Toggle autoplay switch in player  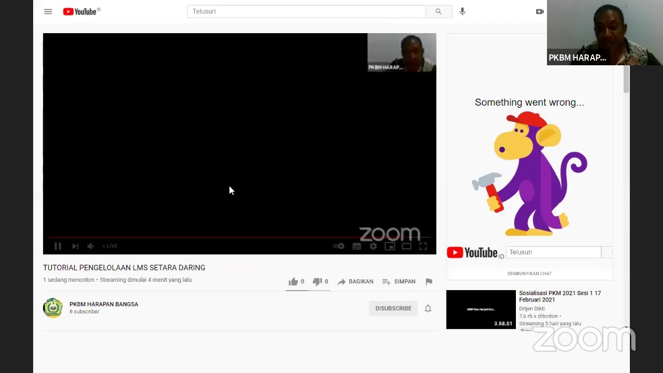tap(338, 246)
